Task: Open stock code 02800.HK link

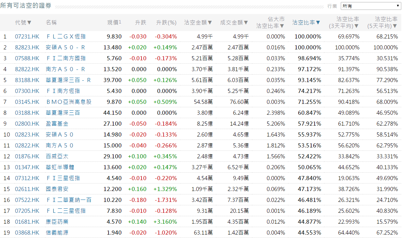Action: point(27,124)
